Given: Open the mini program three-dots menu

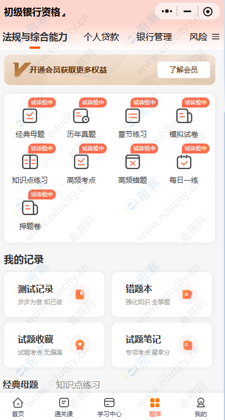Looking at the screenshot, I should [167, 11].
